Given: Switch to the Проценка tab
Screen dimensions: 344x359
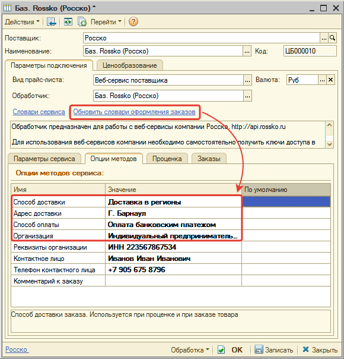Looking at the screenshot, I should click(x=167, y=159).
